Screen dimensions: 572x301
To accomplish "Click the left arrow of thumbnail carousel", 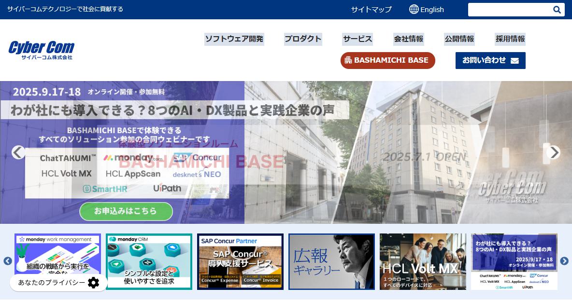I will pos(8,261).
